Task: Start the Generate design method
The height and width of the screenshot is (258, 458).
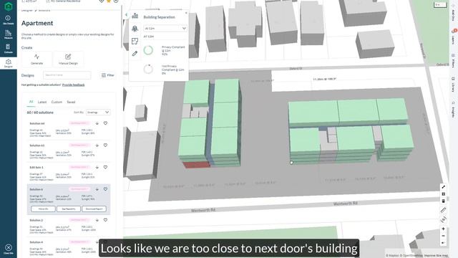Action: click(36, 59)
